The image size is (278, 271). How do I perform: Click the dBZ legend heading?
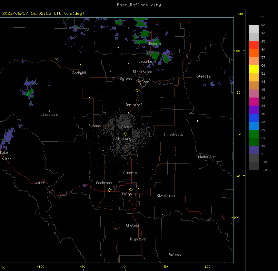[261, 17]
